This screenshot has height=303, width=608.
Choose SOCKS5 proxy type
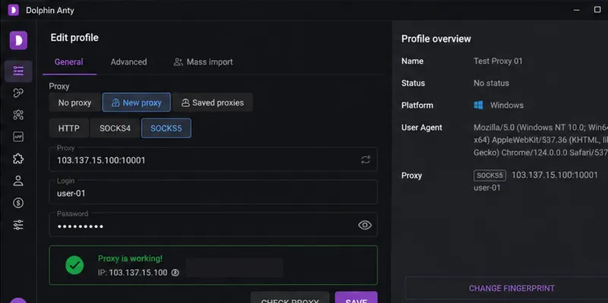(x=166, y=128)
